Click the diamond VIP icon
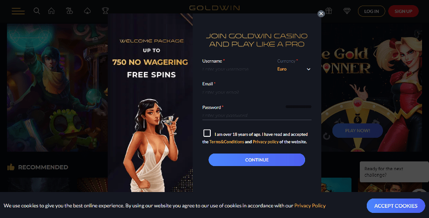Viewport: 429px width, 218px height. click(347, 11)
